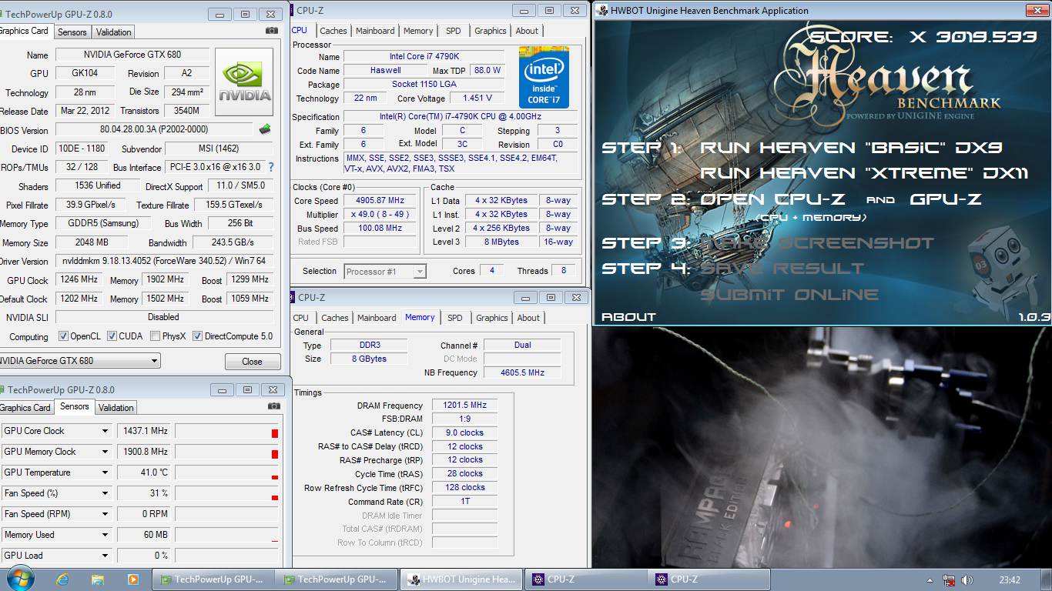Show hidden tray icons arrow

click(x=931, y=580)
